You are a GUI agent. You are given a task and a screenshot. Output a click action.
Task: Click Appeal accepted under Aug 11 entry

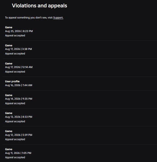(x=15, y=157)
